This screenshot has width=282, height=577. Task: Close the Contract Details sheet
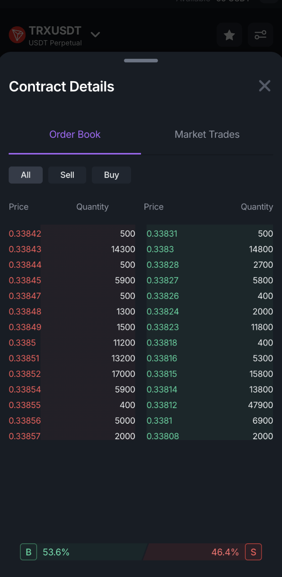[x=264, y=86]
